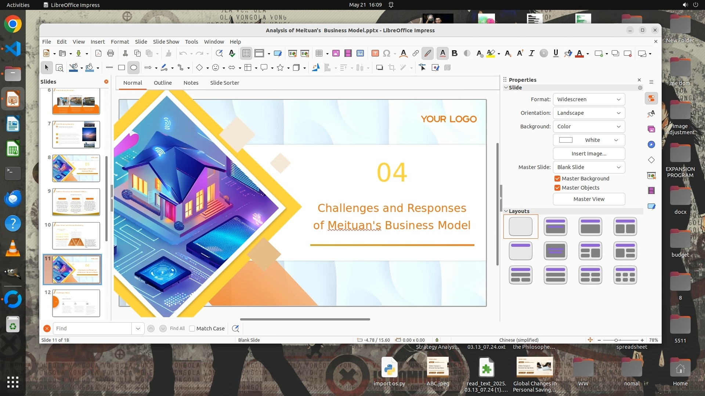Select the Ellipse drawing tool

pos(134,67)
